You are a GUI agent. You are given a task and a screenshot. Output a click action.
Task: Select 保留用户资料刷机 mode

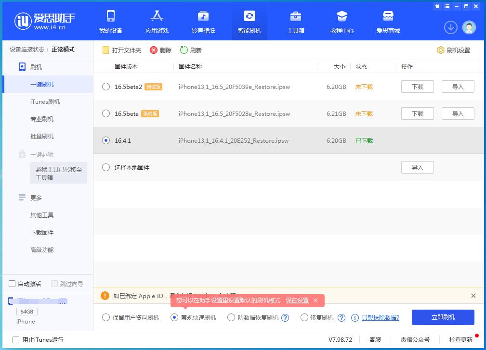(106, 318)
